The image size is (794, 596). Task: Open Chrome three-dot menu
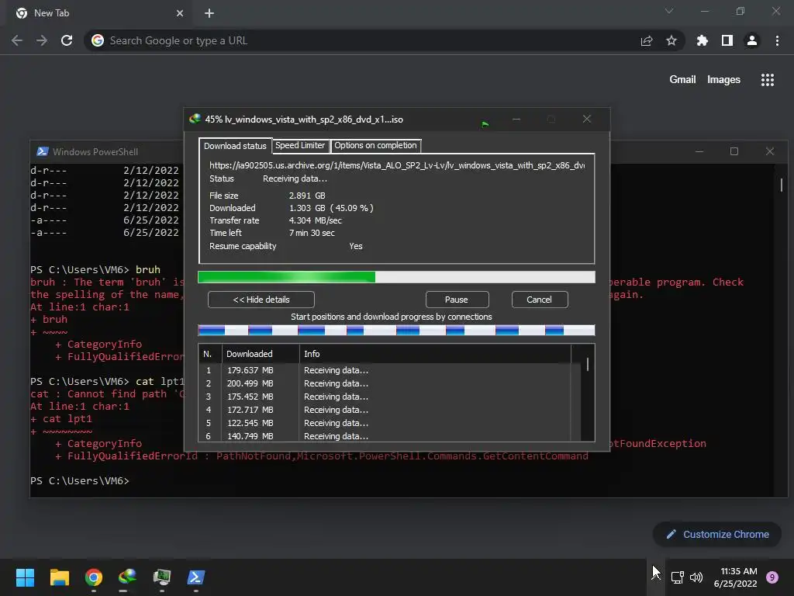[x=777, y=40]
